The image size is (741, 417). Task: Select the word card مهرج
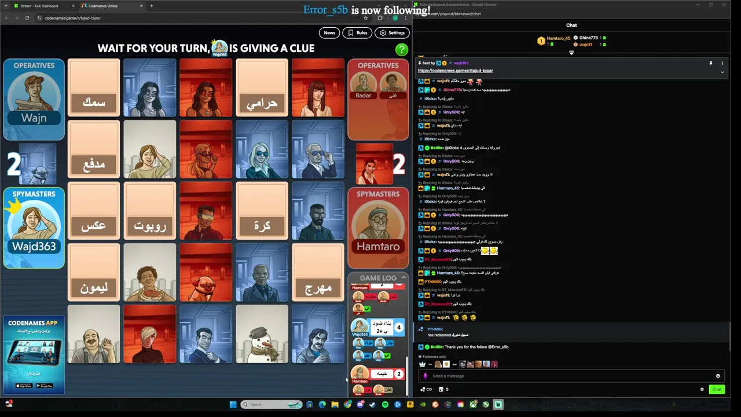pos(318,272)
